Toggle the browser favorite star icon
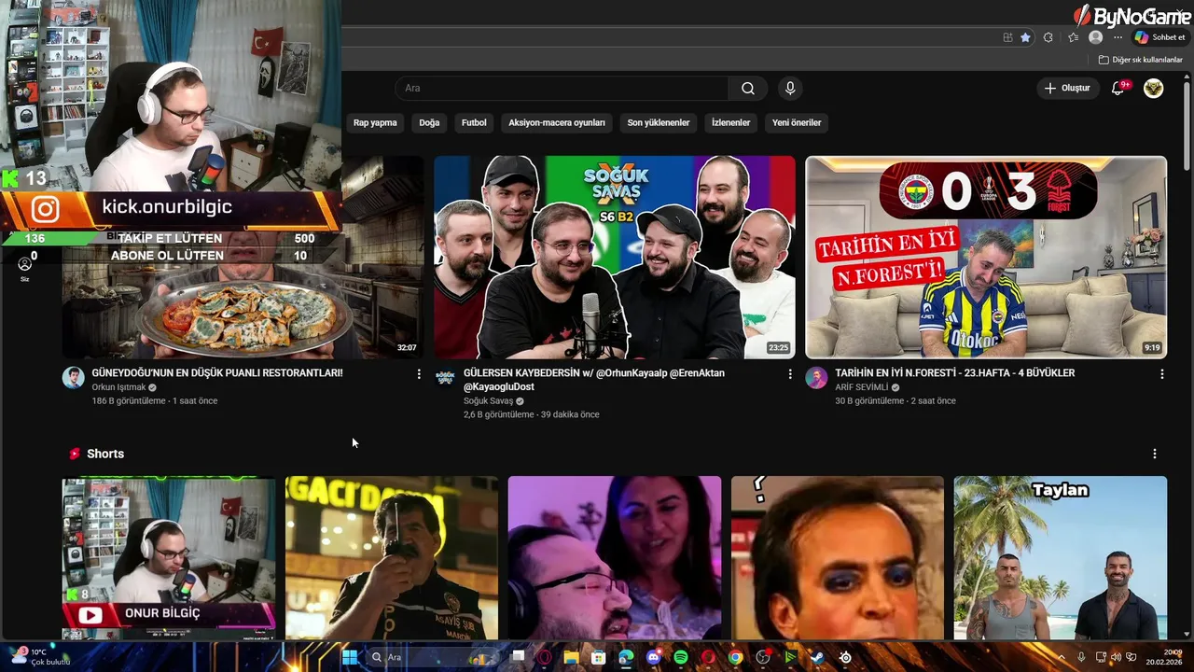1194x672 pixels. (1025, 37)
